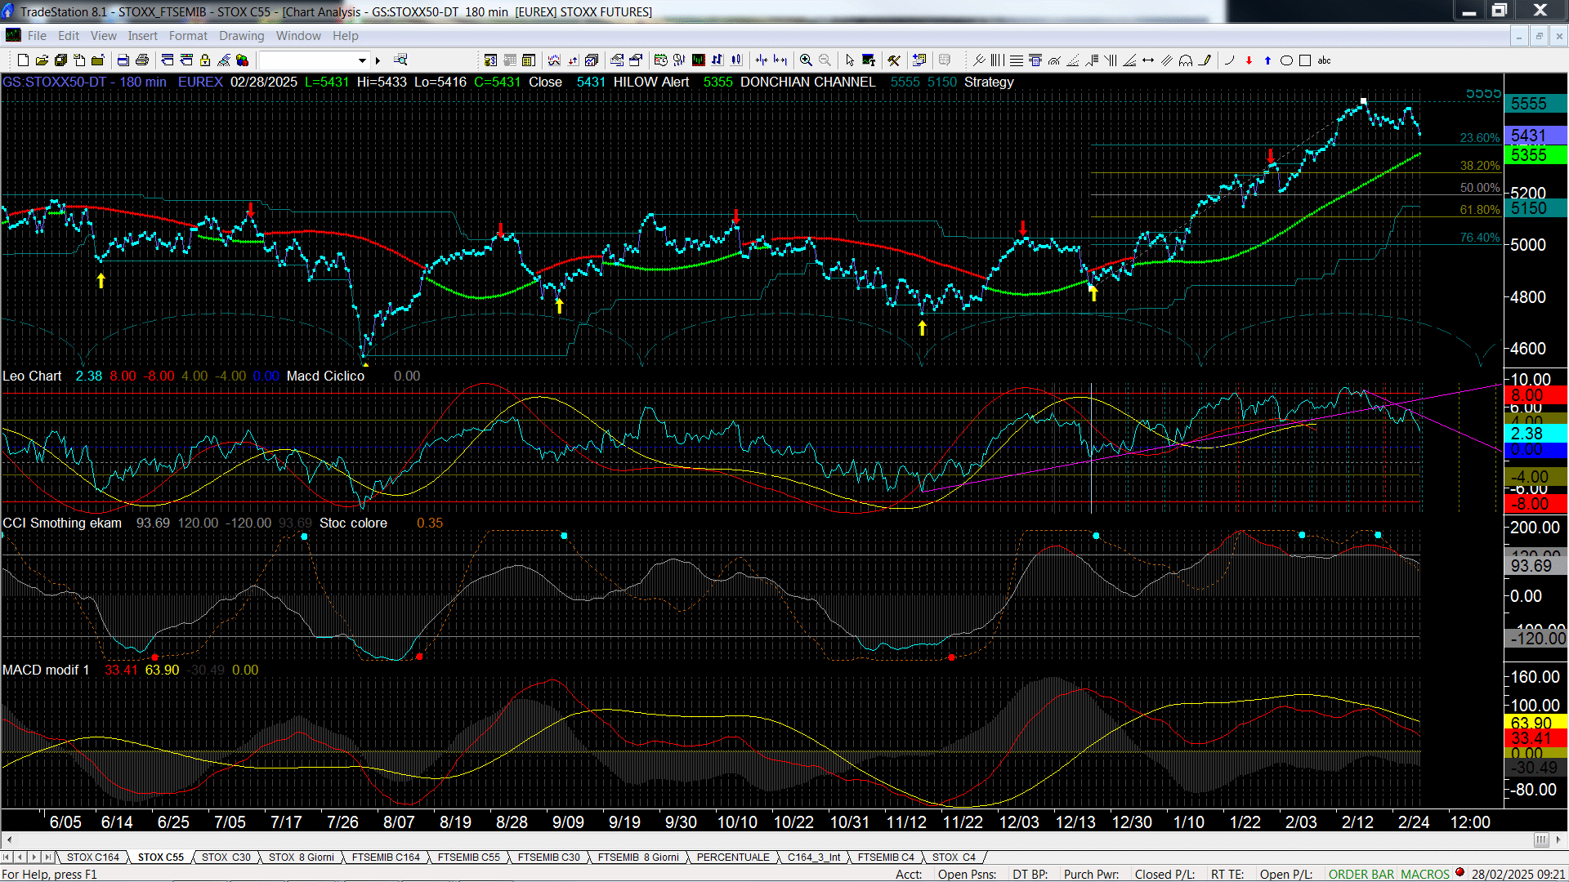
Task: Select the abc text drawing tool
Action: point(1325,60)
